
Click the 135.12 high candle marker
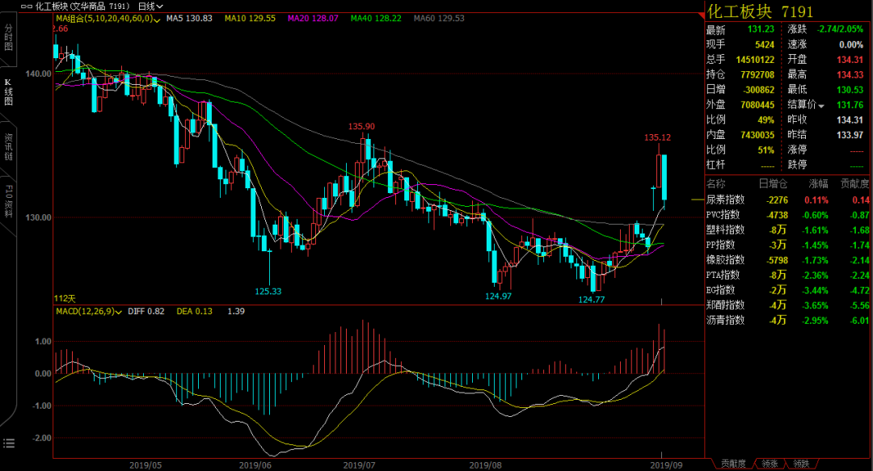click(657, 137)
